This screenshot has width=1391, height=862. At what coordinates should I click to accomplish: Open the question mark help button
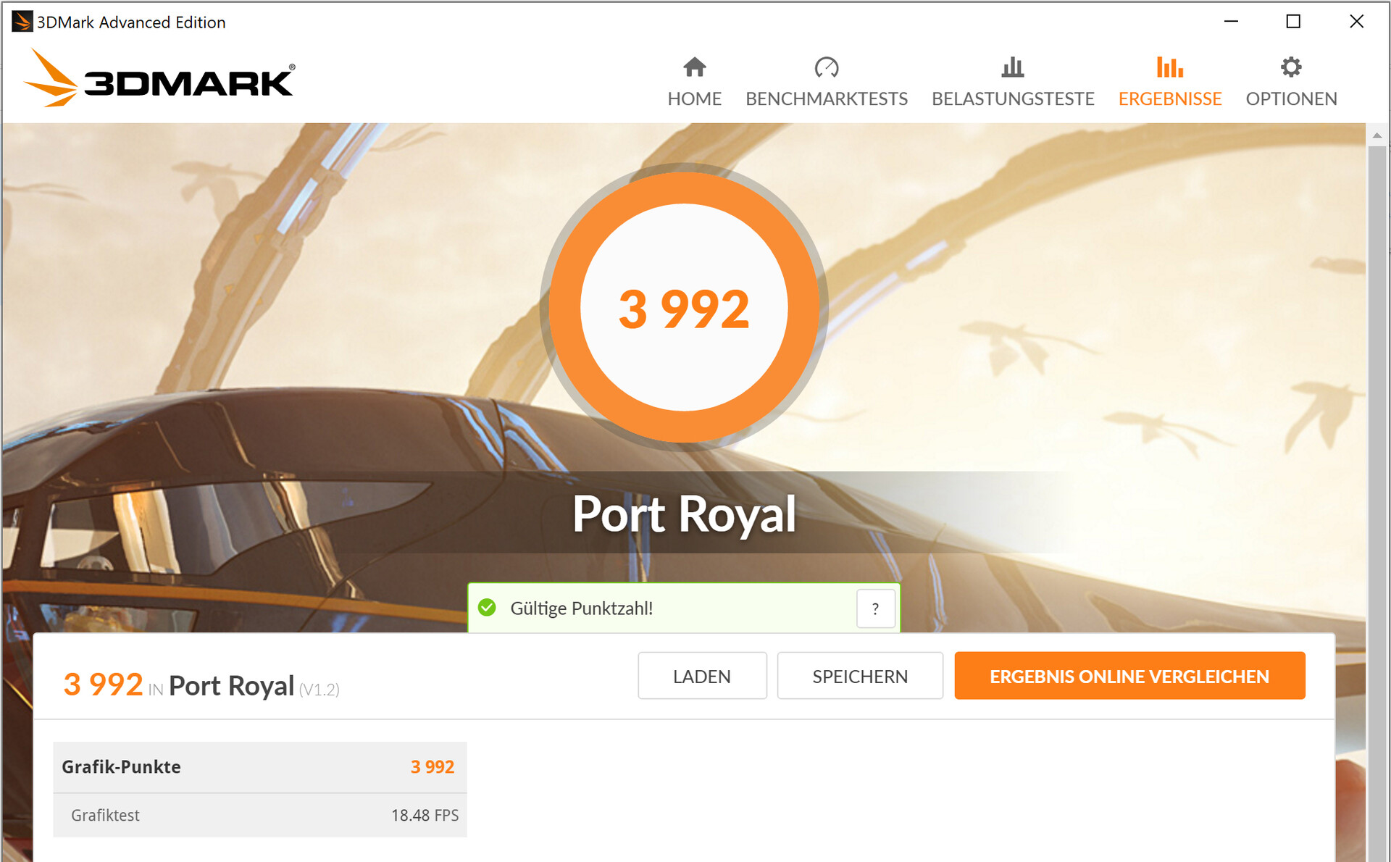[x=875, y=608]
